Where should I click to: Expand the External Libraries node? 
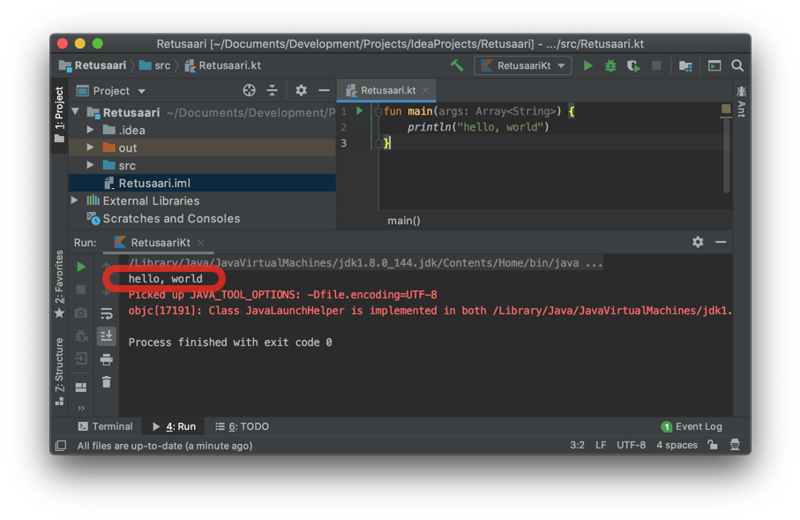(x=75, y=200)
